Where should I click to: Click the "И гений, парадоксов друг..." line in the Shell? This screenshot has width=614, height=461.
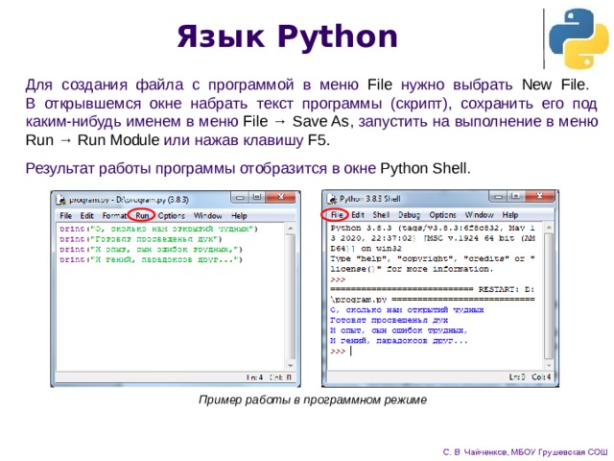point(399,341)
